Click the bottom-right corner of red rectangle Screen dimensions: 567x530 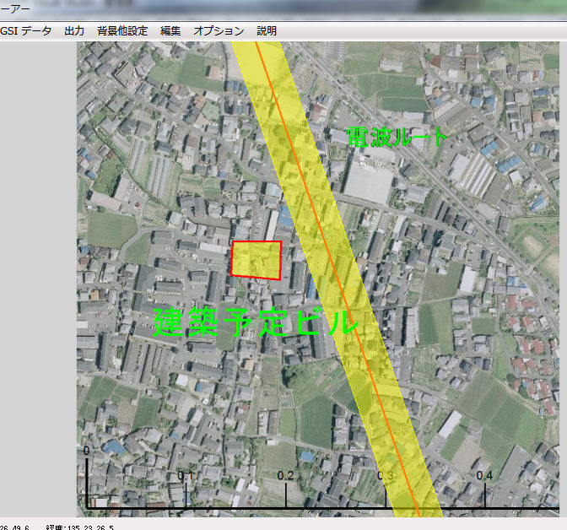pyautogui.click(x=279, y=278)
